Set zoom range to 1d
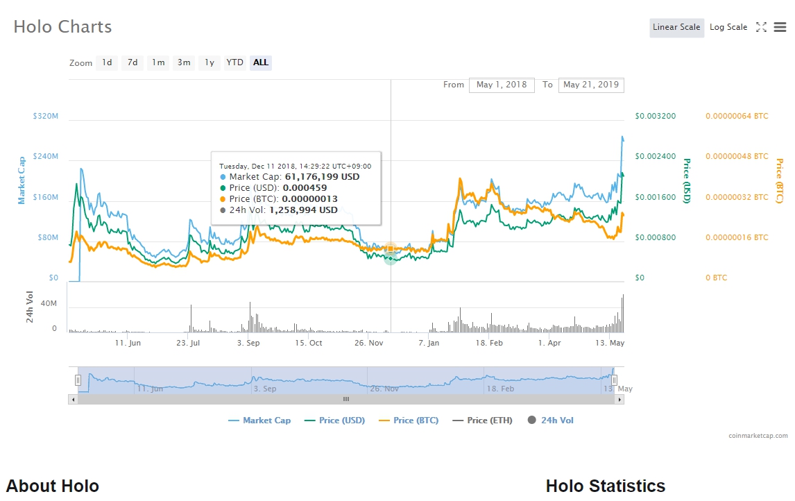 tap(107, 62)
